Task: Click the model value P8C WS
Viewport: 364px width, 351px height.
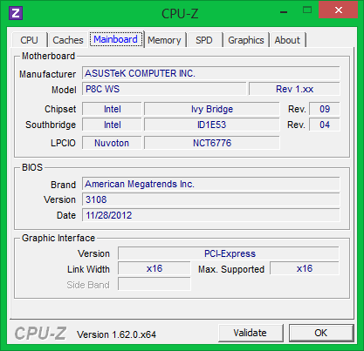Action: click(164, 89)
